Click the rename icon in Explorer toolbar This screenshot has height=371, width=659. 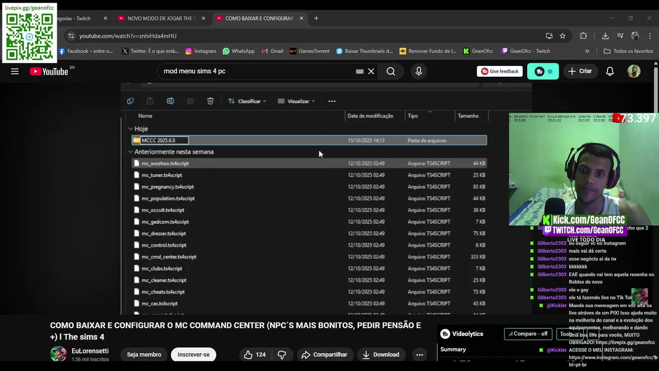(x=170, y=101)
